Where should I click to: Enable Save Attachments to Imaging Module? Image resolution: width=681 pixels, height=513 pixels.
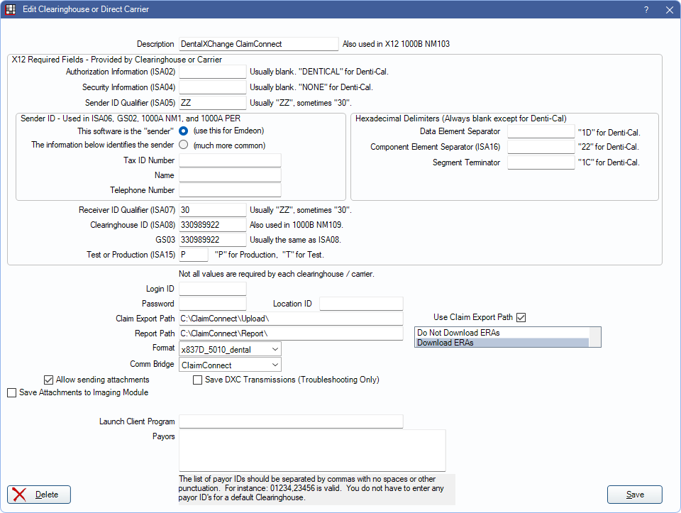point(12,392)
